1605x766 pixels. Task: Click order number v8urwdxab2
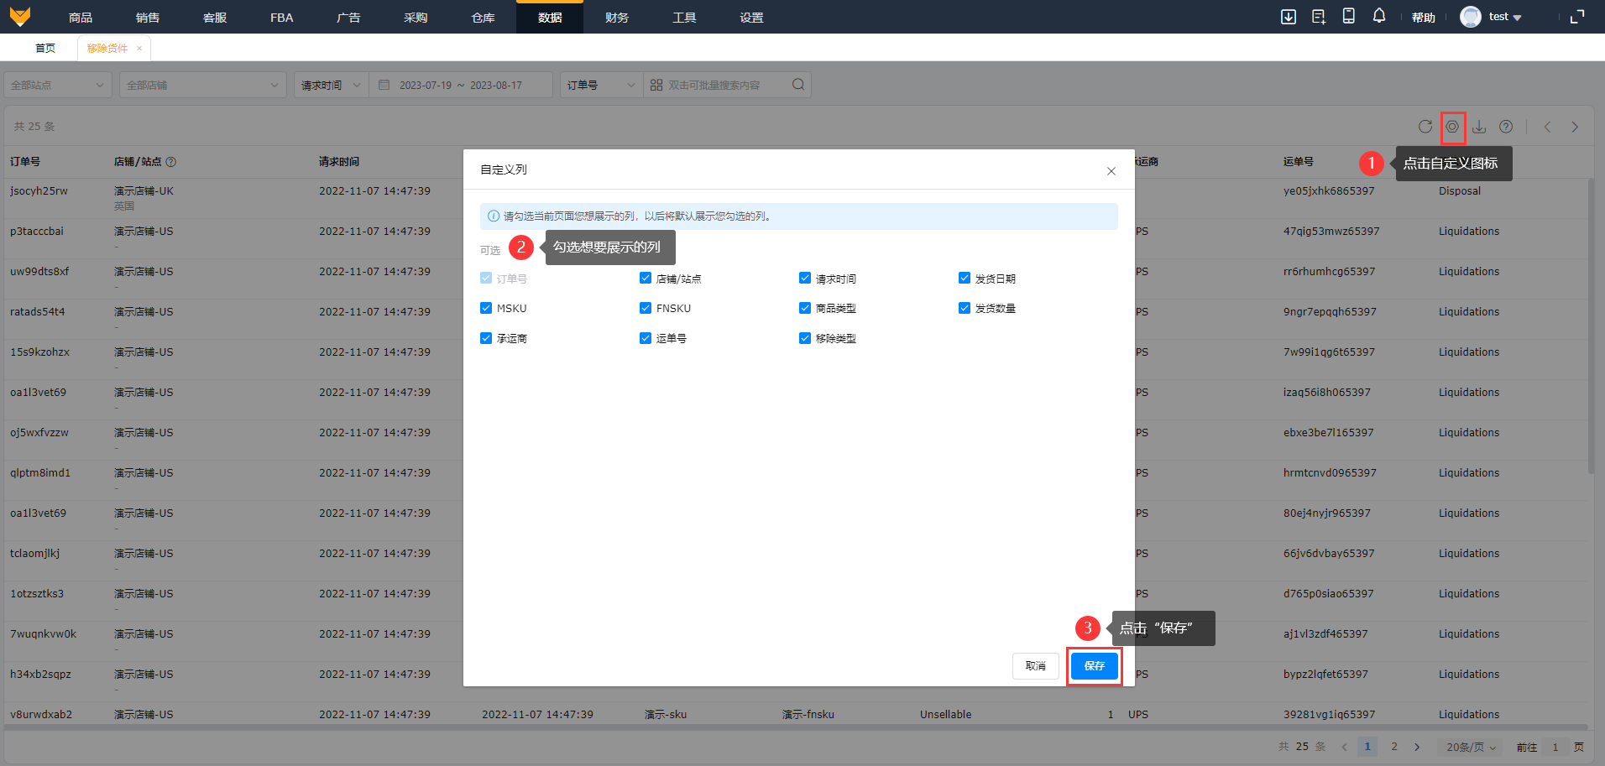tap(41, 715)
